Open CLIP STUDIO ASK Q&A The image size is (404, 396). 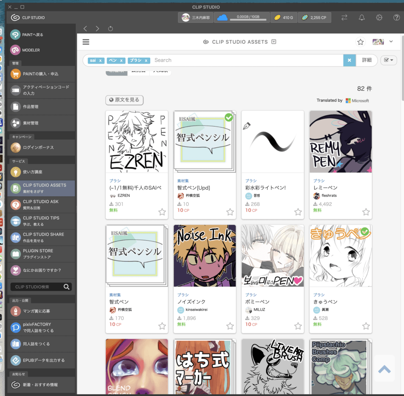(41, 205)
